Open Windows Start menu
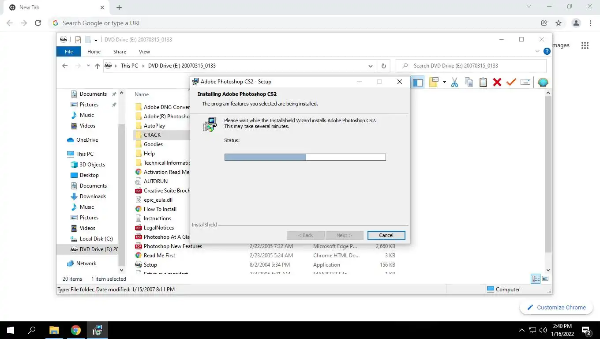 click(10, 330)
